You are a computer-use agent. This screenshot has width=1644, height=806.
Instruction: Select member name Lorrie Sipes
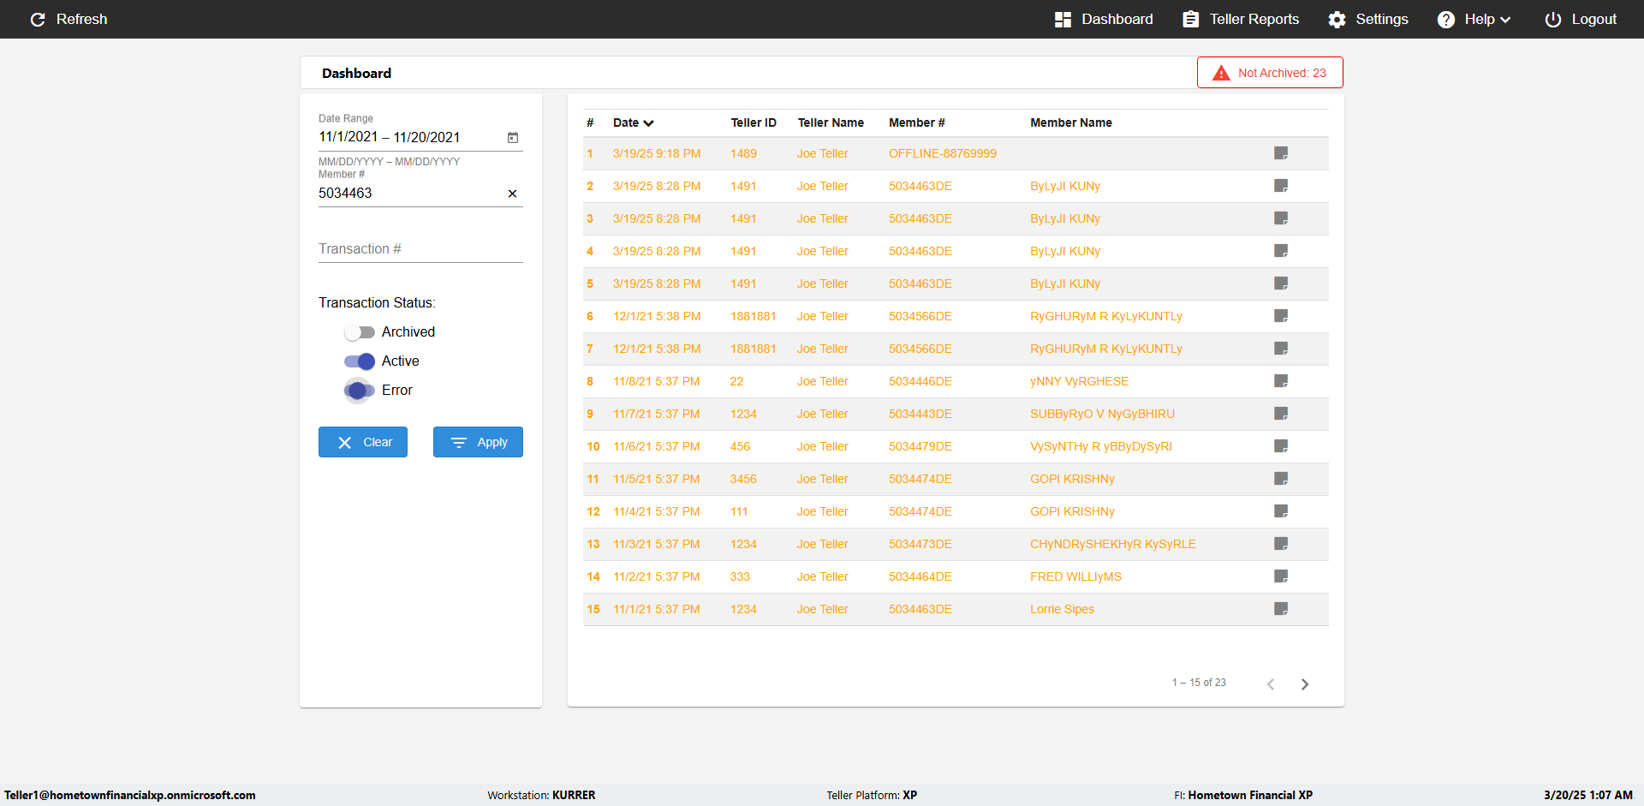click(1062, 609)
